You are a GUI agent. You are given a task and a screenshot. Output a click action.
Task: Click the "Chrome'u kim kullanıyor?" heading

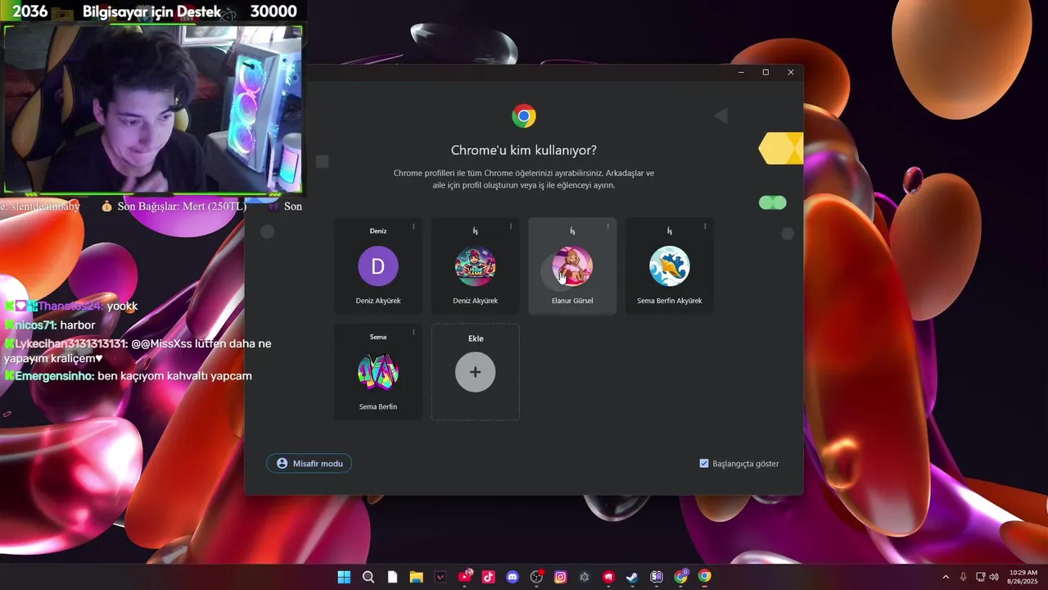point(524,151)
